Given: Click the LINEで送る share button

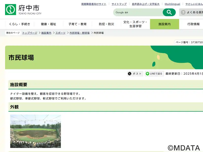Looking at the screenshot, I should click(x=154, y=74).
